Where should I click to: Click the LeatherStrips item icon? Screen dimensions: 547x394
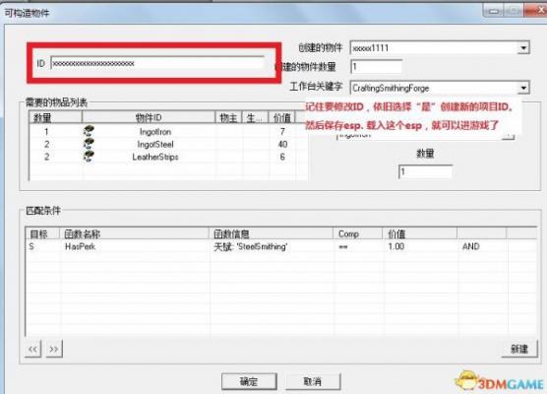click(x=89, y=157)
